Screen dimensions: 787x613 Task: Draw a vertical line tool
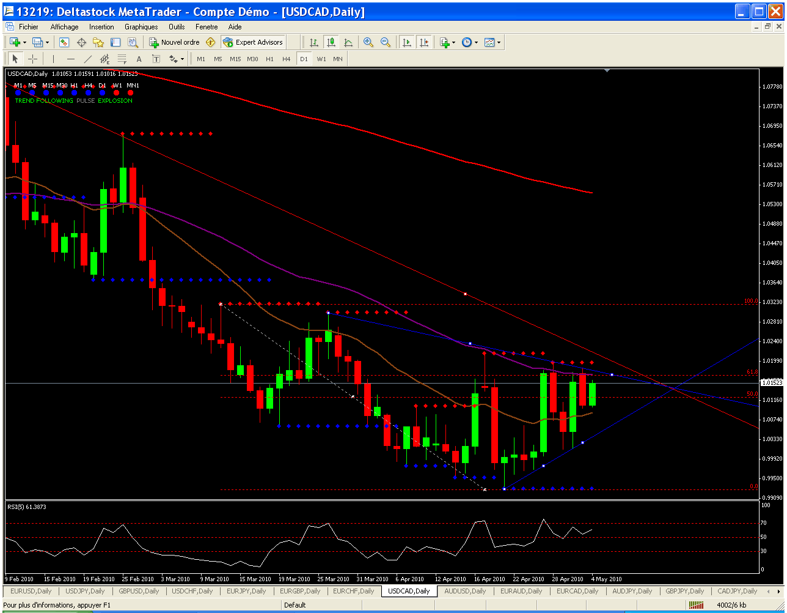(x=53, y=59)
